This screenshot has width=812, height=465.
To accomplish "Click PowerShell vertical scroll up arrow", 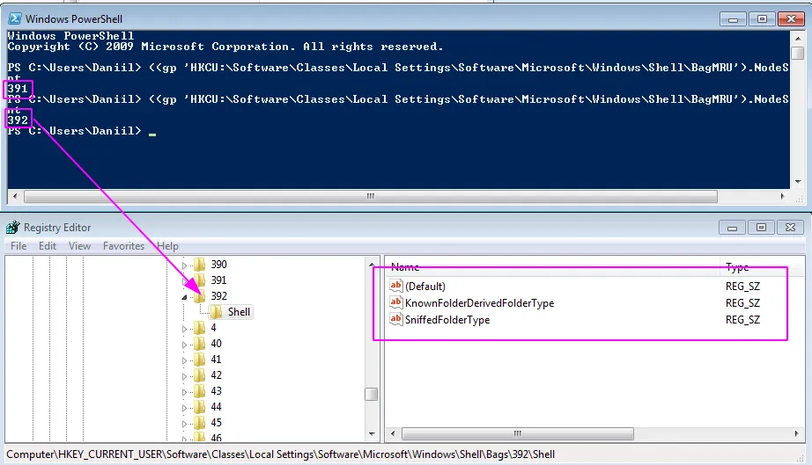I will [x=798, y=38].
